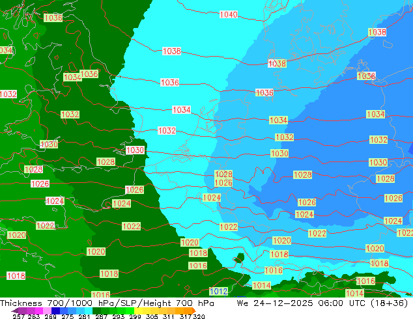
Task: Click the 1040 isobar label
Action: [x=229, y=14]
